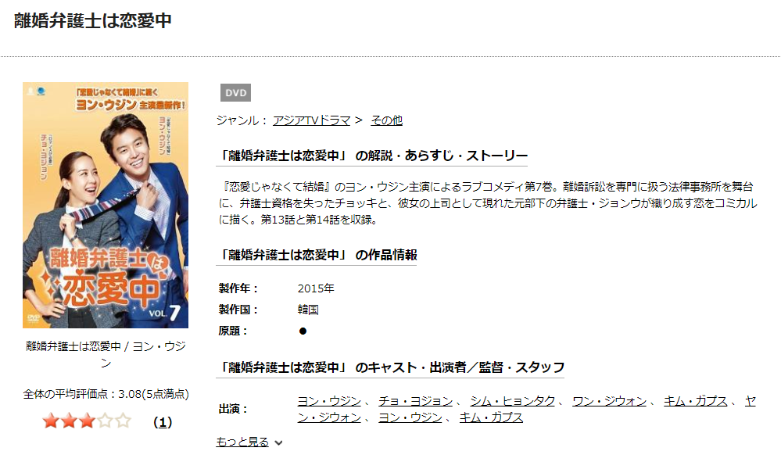781x462 pixels.
Task: Open cast link シム・ヒョンタク
Action: (513, 401)
